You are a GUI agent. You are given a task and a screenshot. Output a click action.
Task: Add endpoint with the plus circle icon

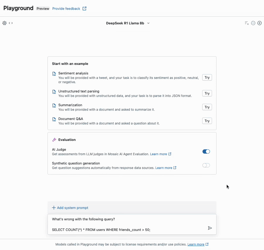260,23
